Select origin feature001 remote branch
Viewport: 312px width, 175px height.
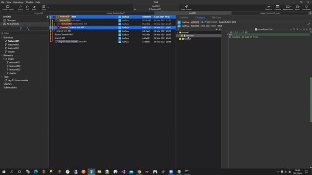(15, 63)
